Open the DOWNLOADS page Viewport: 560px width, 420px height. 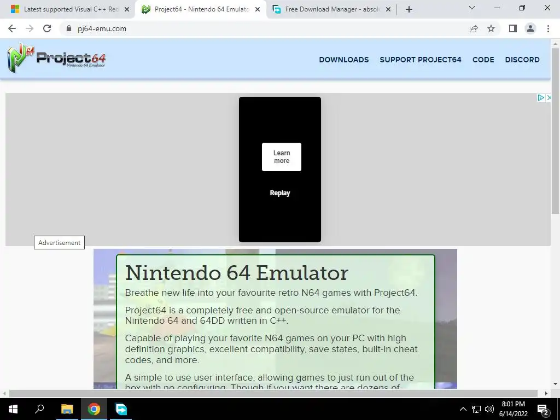click(x=343, y=60)
